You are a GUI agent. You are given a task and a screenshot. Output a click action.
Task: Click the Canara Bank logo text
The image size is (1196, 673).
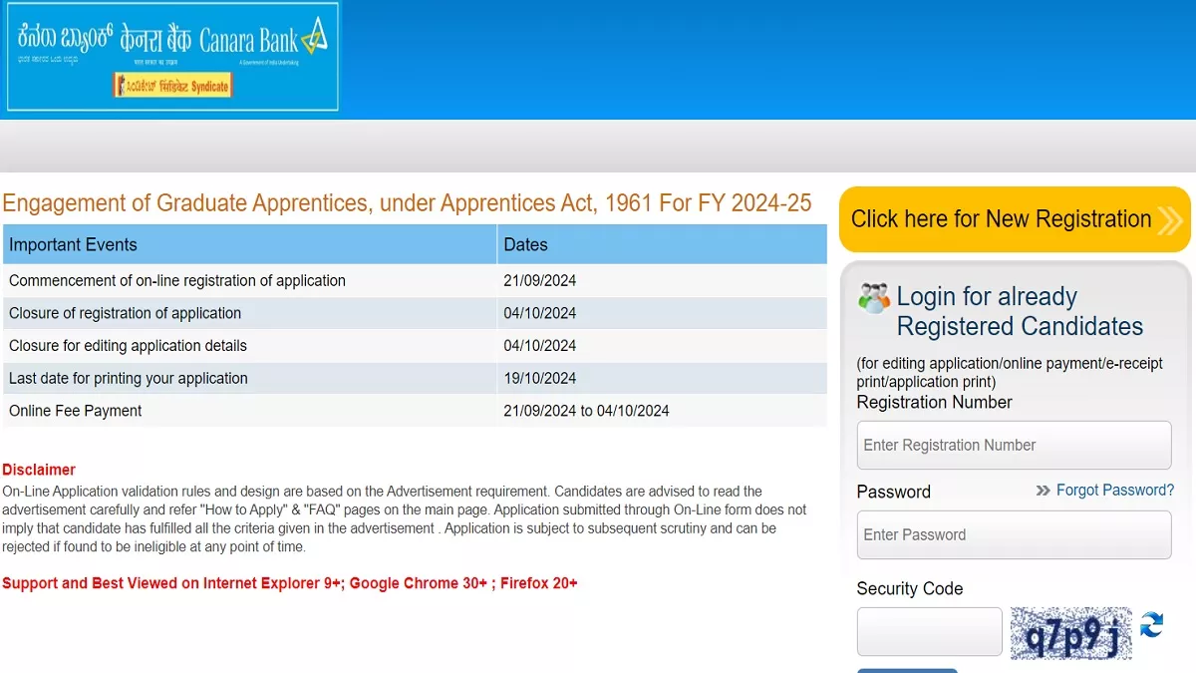pos(247,41)
